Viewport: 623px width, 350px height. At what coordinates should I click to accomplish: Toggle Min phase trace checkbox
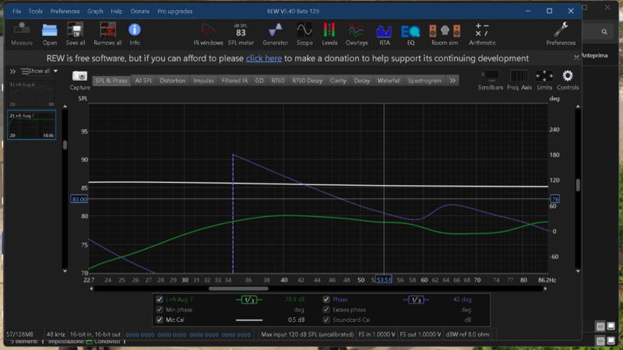(x=160, y=310)
